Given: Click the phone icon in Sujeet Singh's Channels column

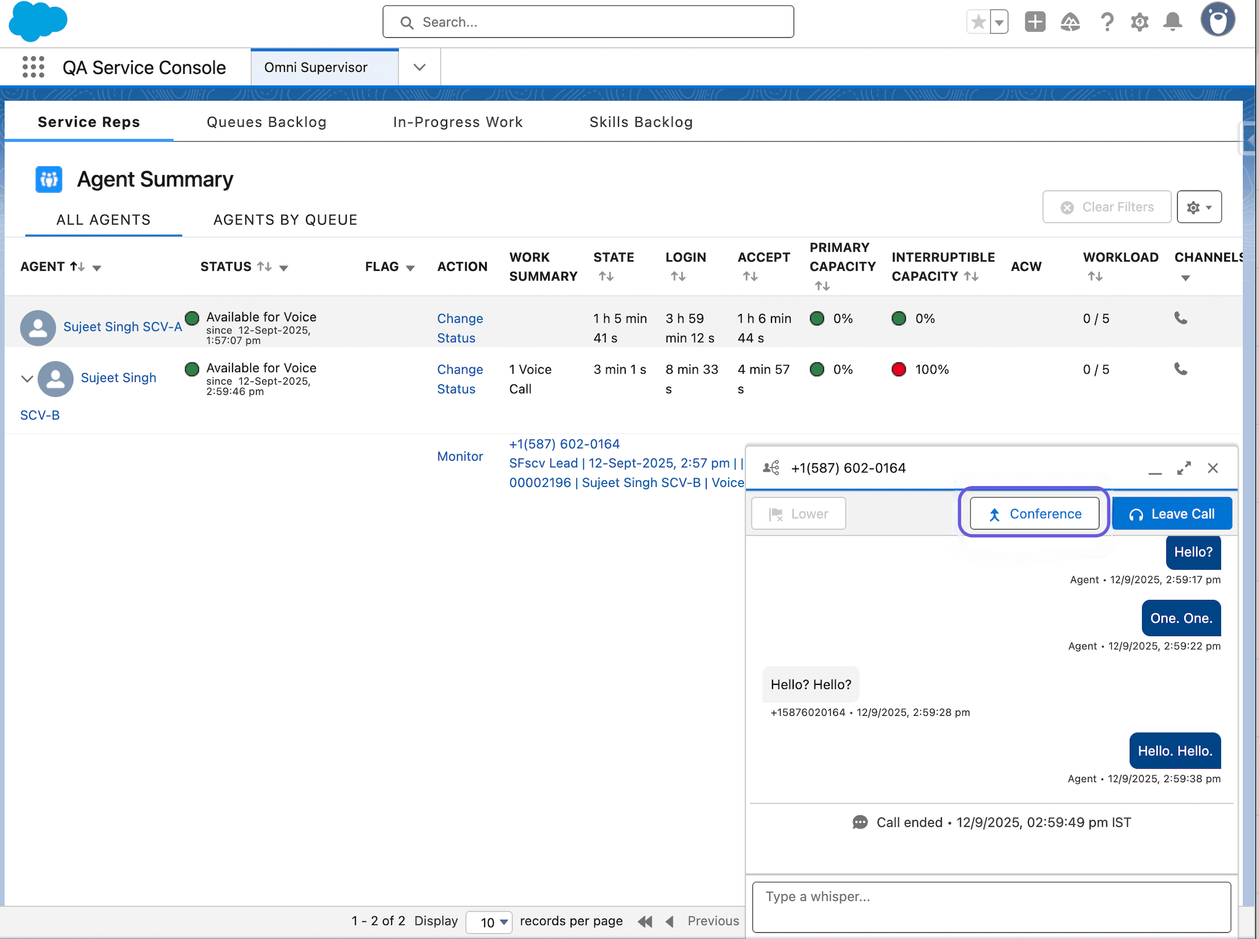Looking at the screenshot, I should pyautogui.click(x=1180, y=369).
